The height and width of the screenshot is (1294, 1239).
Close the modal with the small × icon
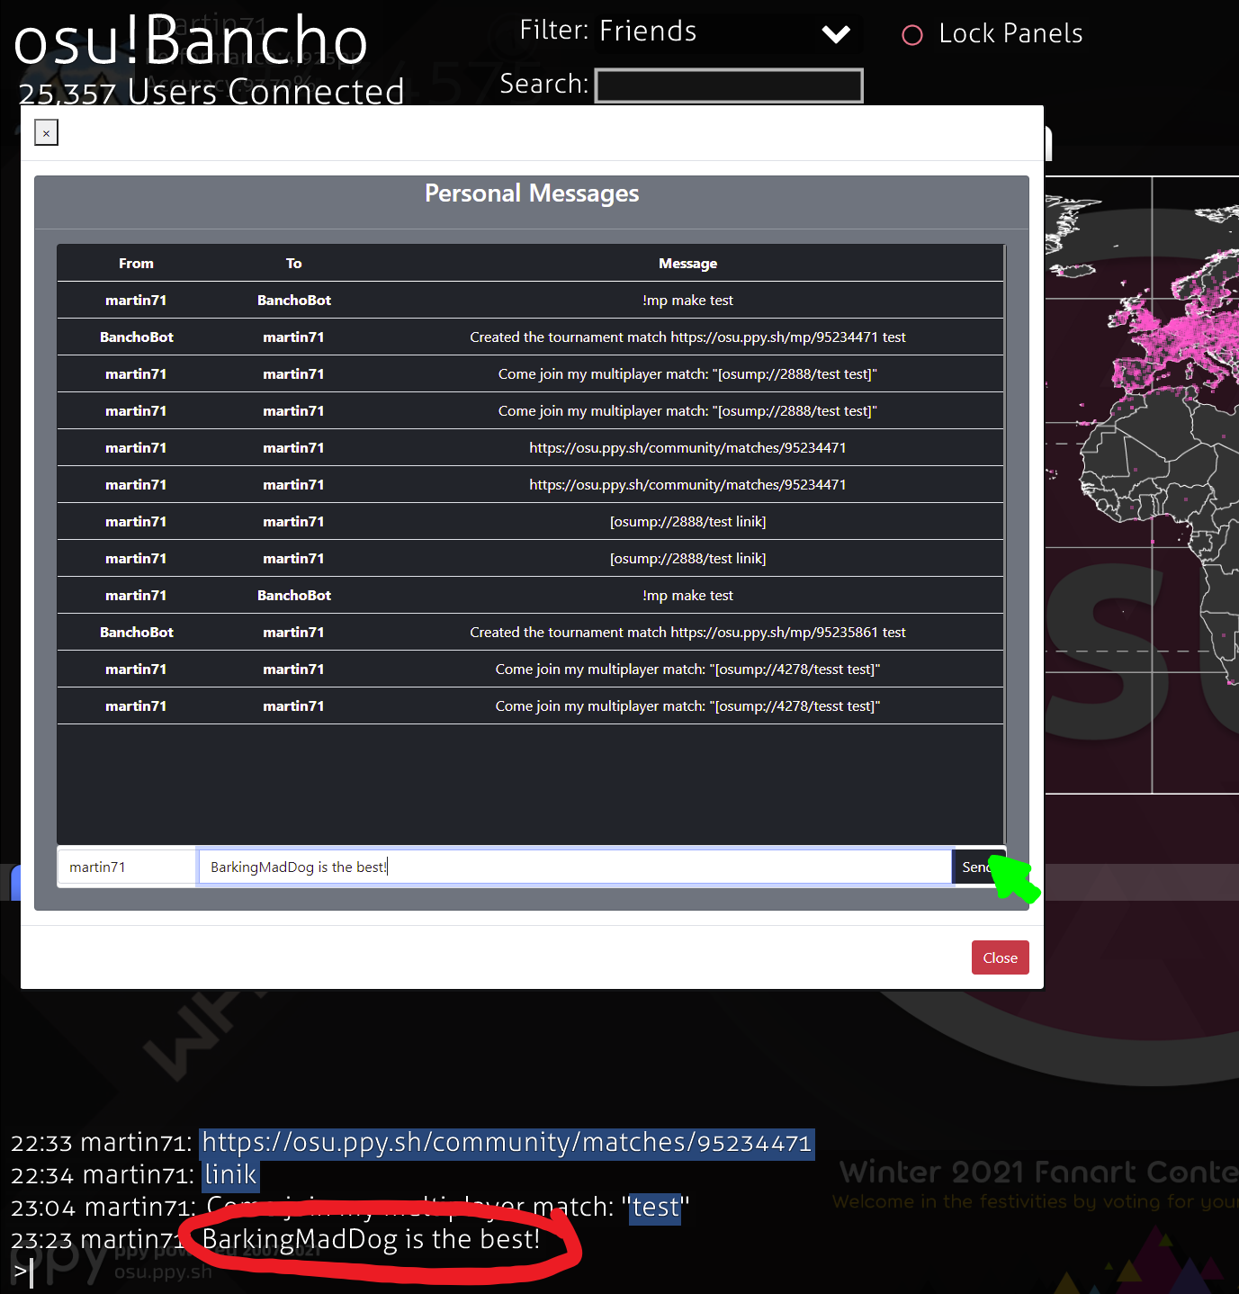(x=46, y=133)
